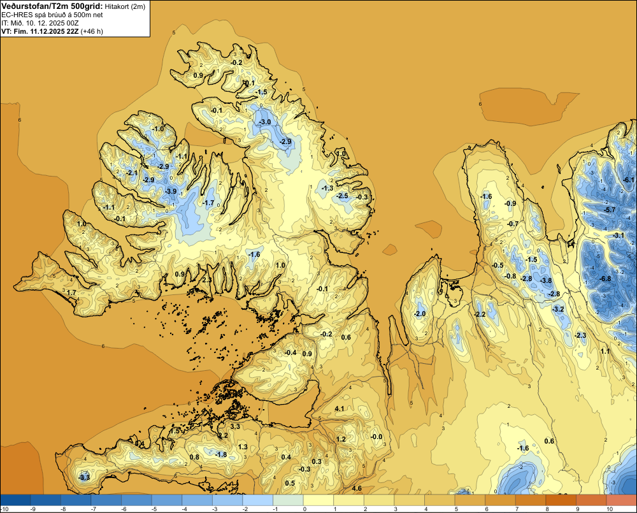Screen dimensions: 637x513
Task: Click the '-10' label on the color scale
Action: click(4, 509)
